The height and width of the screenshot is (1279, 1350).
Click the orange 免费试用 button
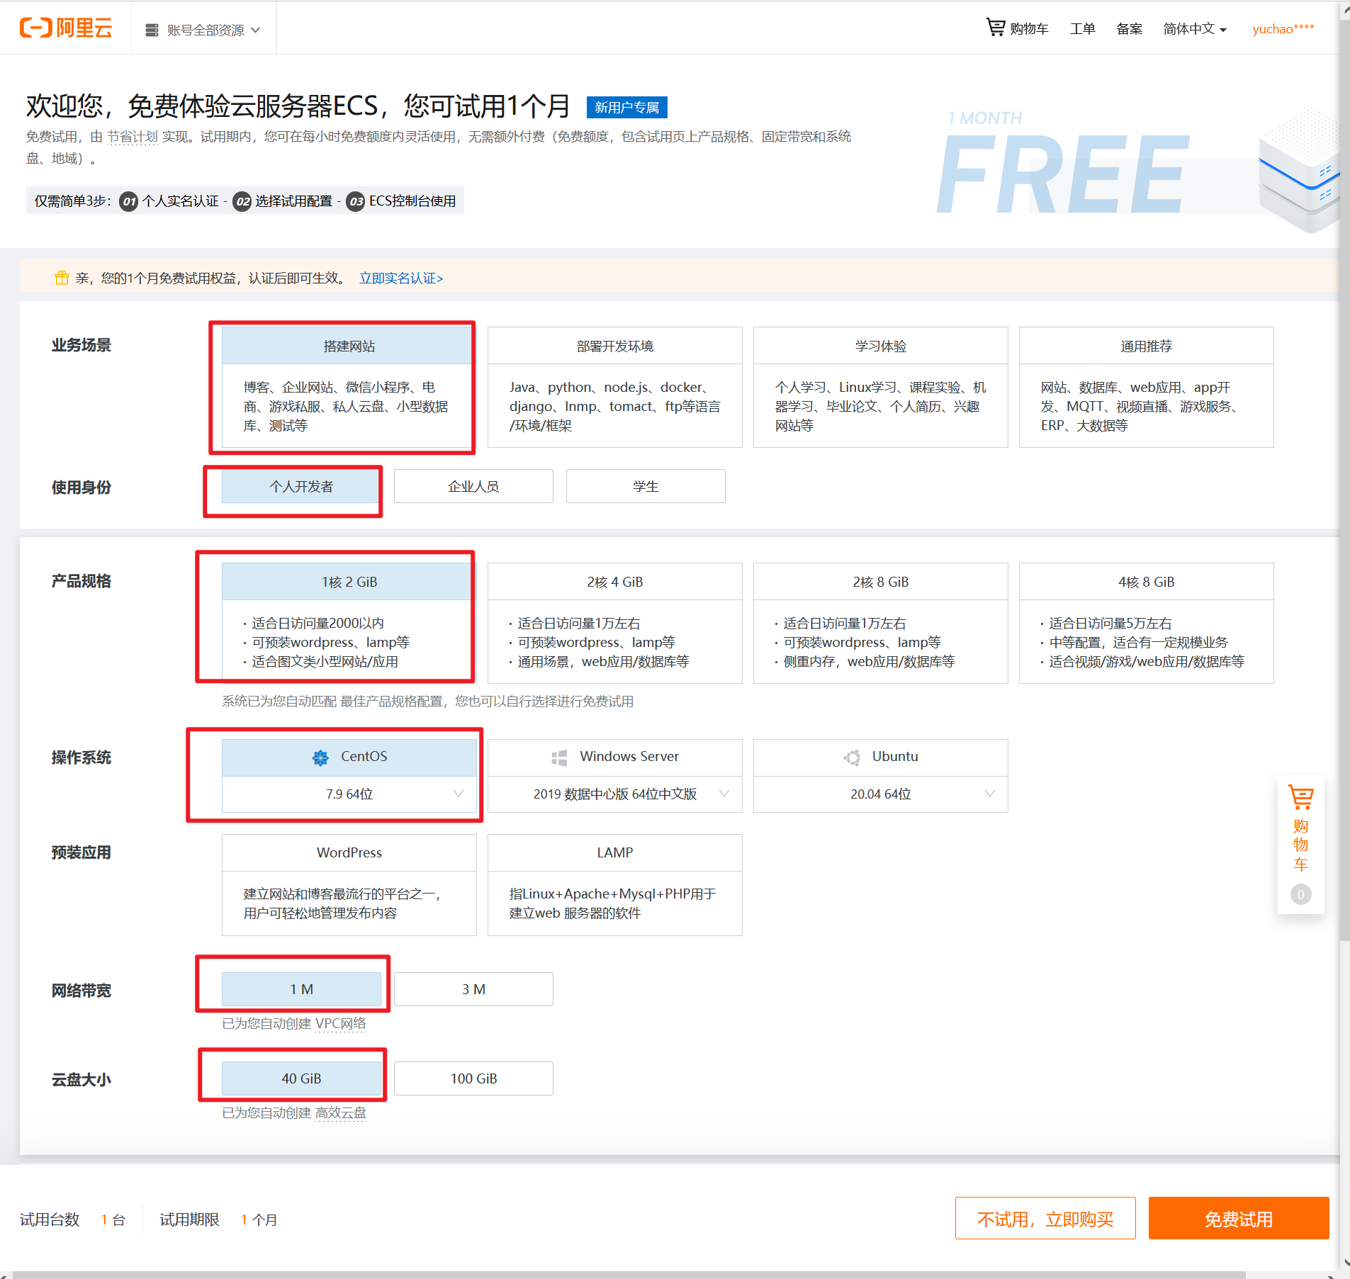click(x=1238, y=1219)
